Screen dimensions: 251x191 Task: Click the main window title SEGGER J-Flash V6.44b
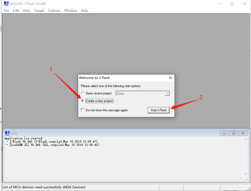pos(28,4)
